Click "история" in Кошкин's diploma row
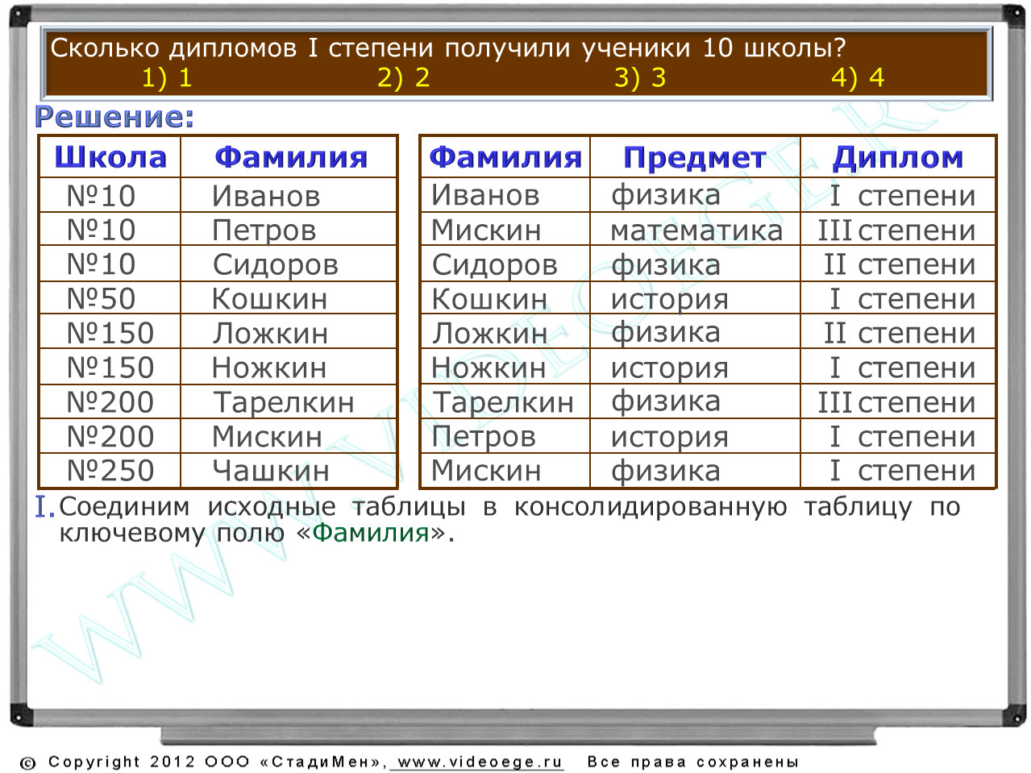Viewport: 1031px width, 773px height. pos(670,300)
